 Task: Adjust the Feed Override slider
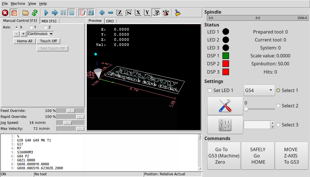[71, 111]
